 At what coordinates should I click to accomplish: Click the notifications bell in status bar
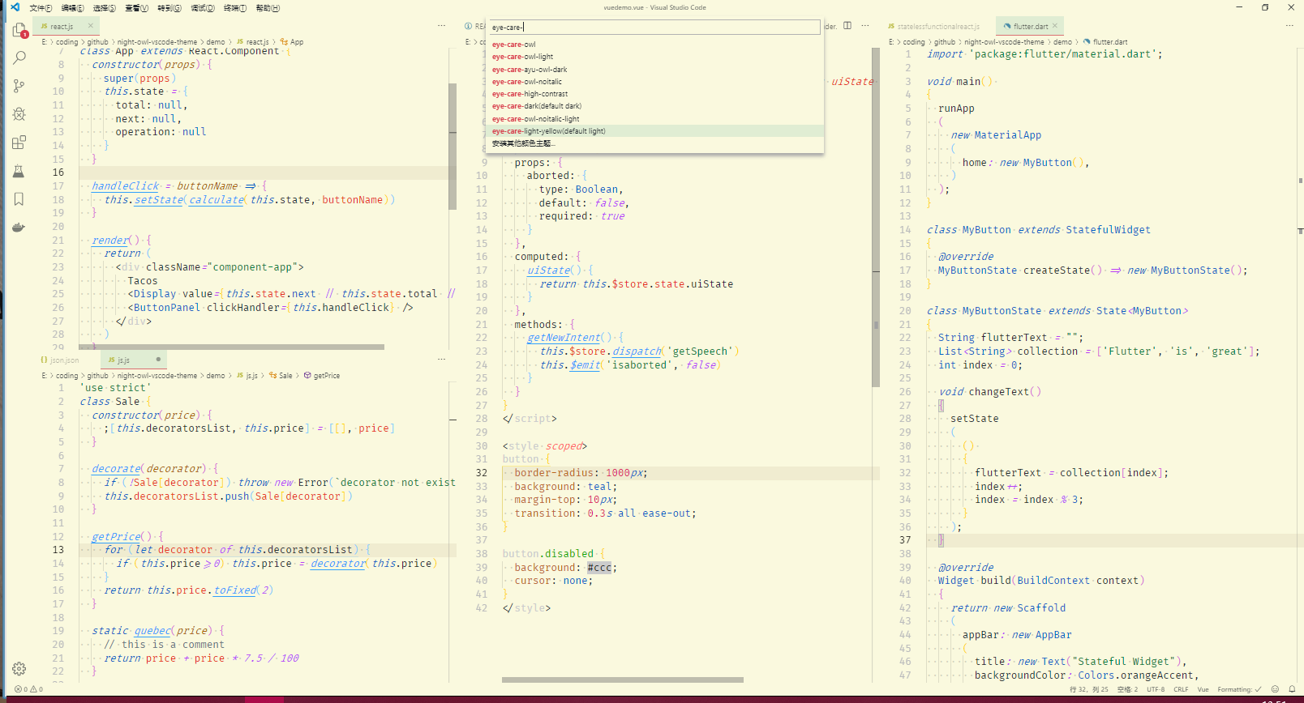pos(1292,689)
